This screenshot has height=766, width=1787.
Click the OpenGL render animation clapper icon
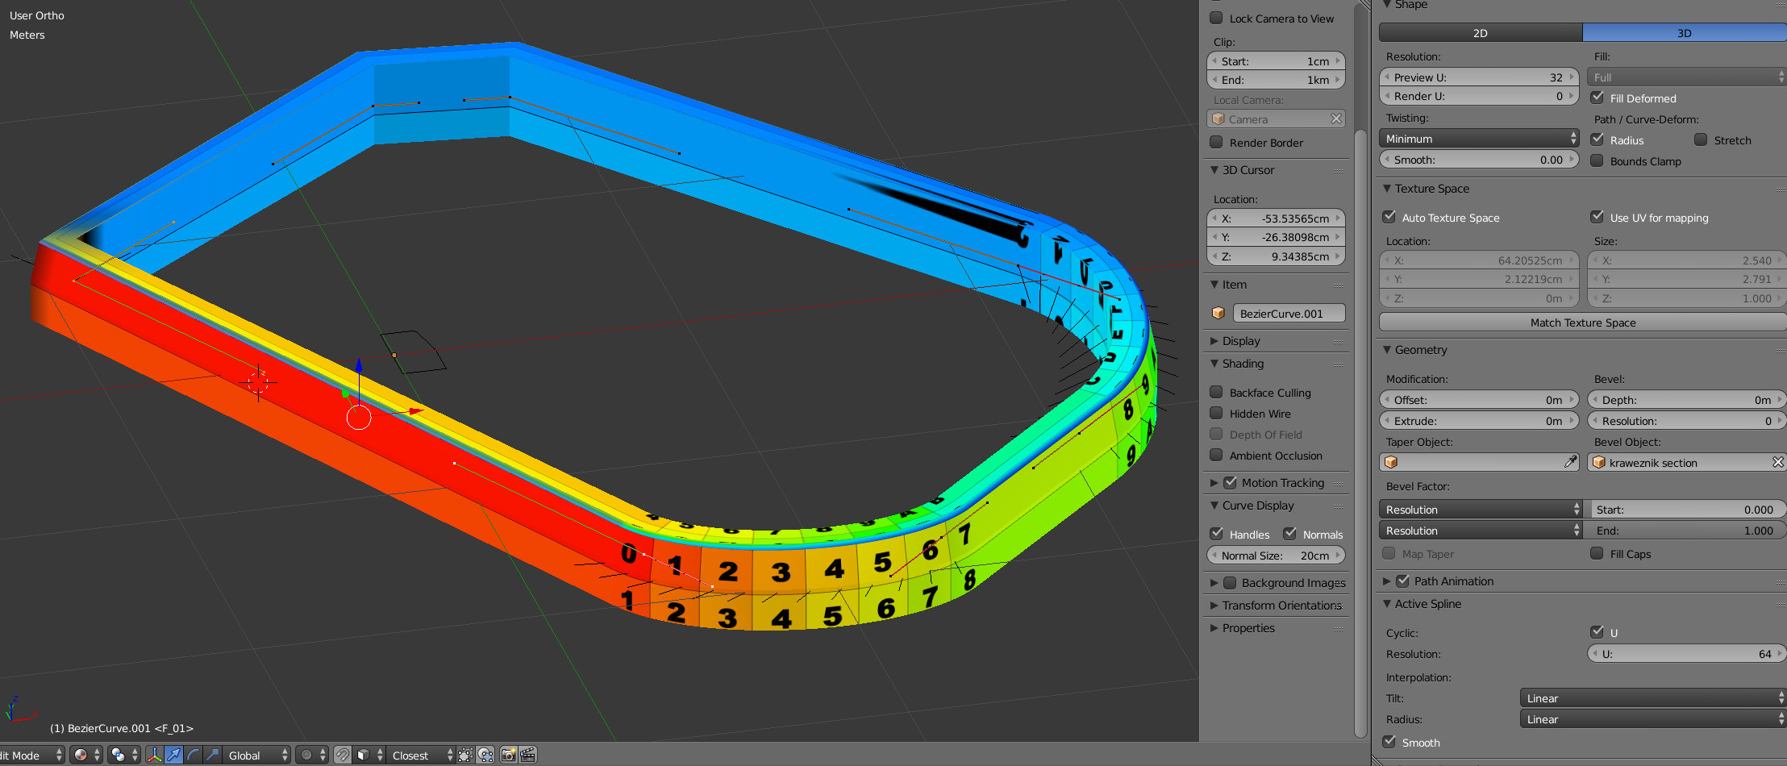tap(528, 755)
